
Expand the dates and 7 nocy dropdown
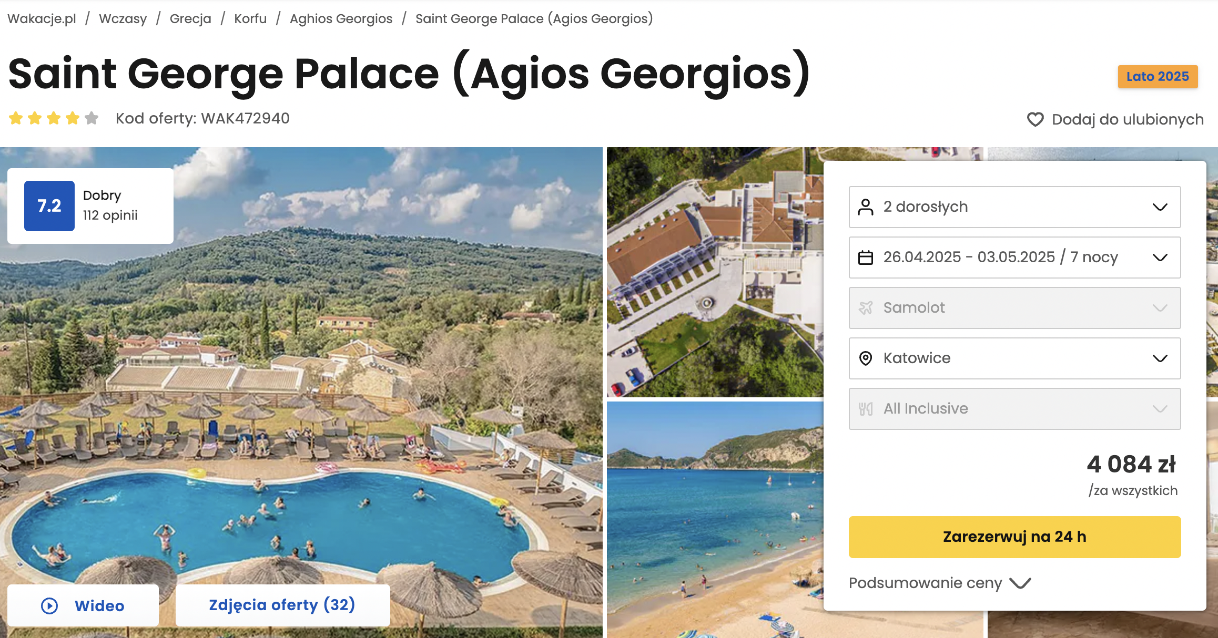tap(1014, 258)
